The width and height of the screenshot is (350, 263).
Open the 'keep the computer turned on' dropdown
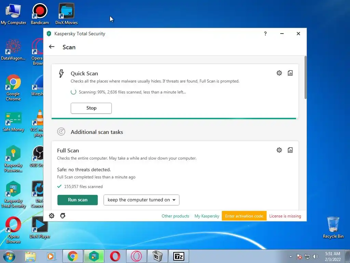[x=141, y=200]
